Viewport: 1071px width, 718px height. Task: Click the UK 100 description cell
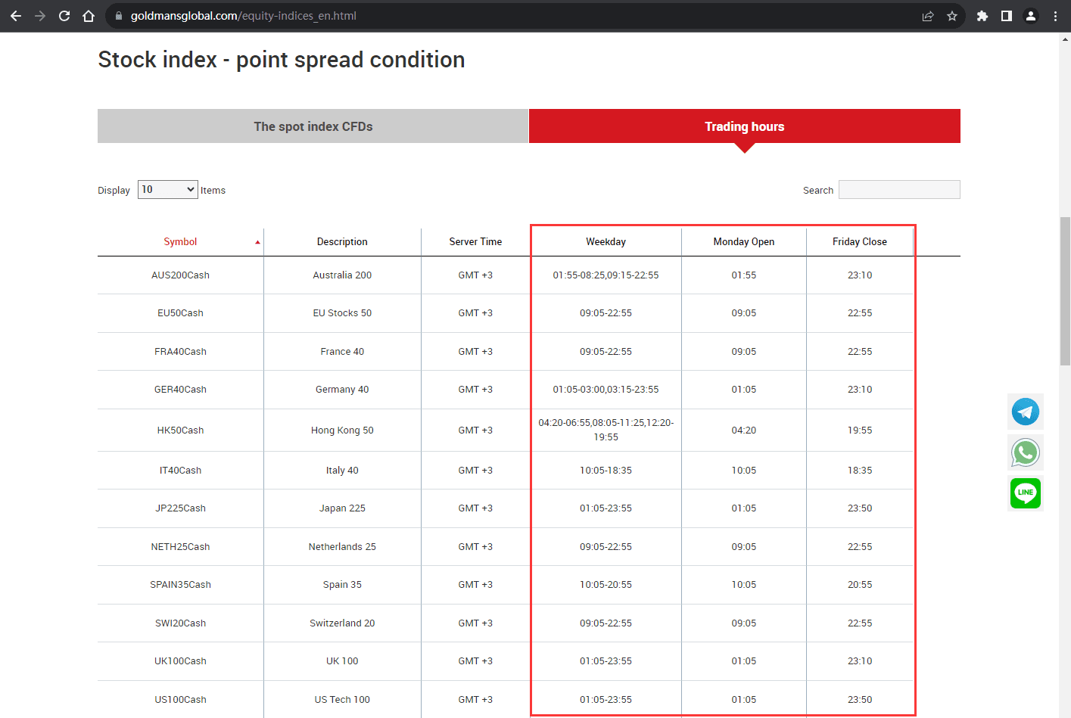tap(342, 661)
